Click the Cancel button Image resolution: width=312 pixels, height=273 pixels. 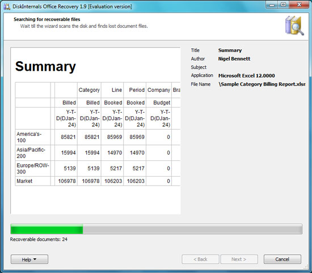[x=282, y=259]
